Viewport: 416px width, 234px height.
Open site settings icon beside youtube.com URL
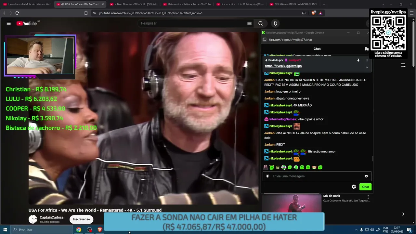pyautogui.click(x=94, y=13)
